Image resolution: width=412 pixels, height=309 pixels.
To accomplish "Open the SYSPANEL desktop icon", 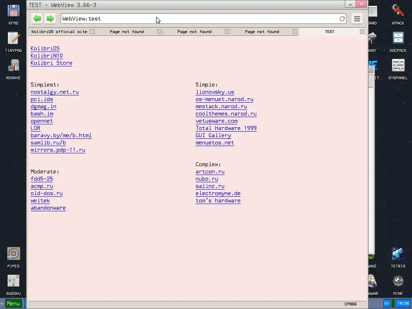I will [398, 69].
